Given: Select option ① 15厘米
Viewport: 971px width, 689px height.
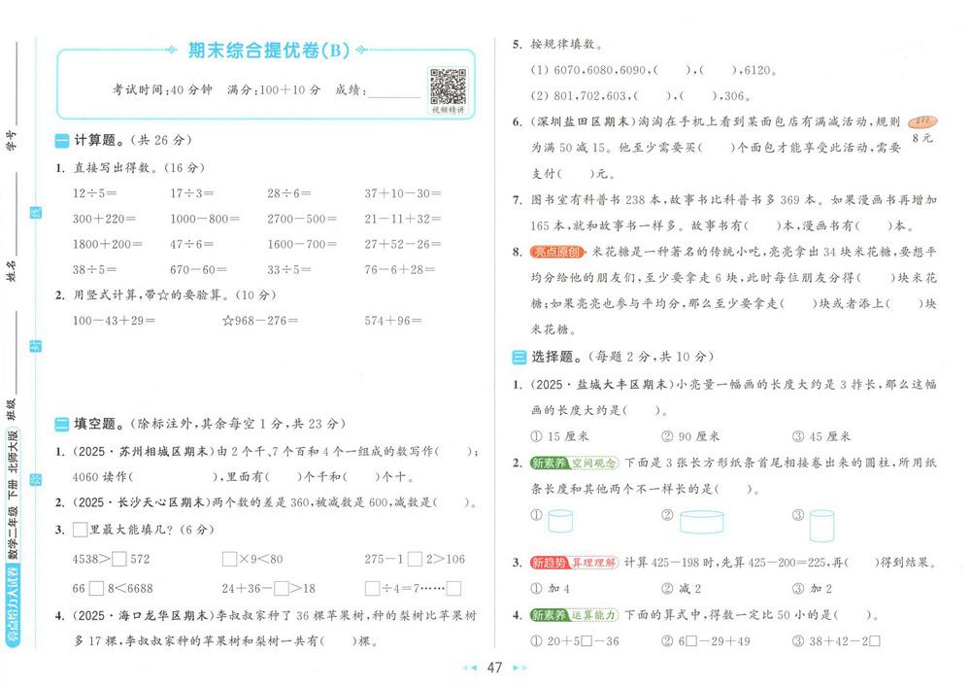Looking at the screenshot, I should [x=560, y=436].
